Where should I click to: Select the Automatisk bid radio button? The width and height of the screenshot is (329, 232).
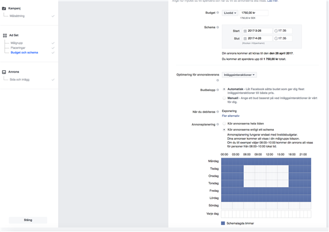coord(224,89)
